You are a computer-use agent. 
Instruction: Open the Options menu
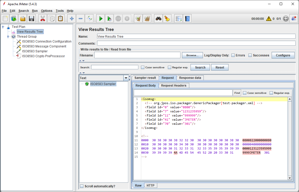[46, 11]
